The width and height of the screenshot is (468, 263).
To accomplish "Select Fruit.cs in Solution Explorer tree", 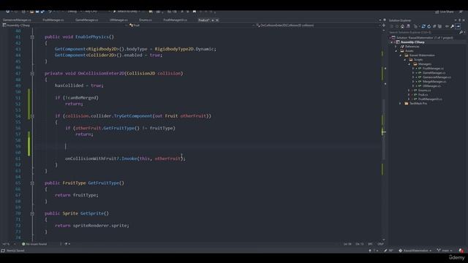I will click(423, 95).
